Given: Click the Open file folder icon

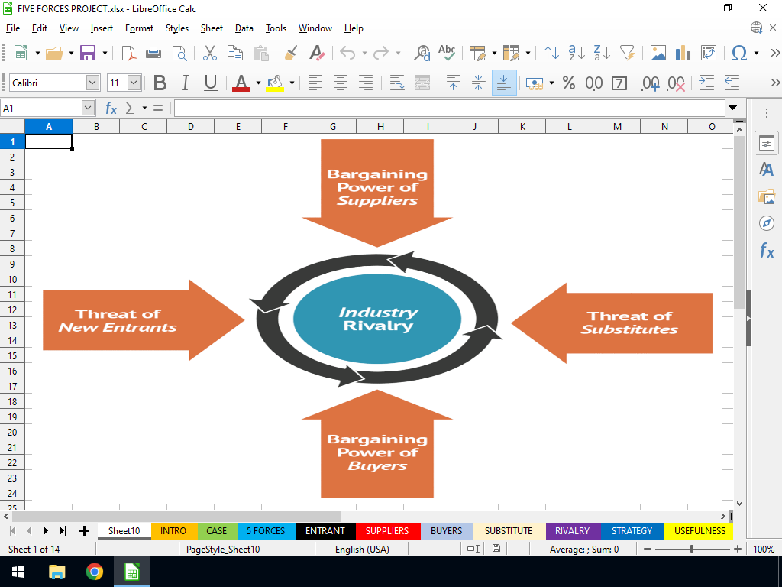Looking at the screenshot, I should [54, 53].
